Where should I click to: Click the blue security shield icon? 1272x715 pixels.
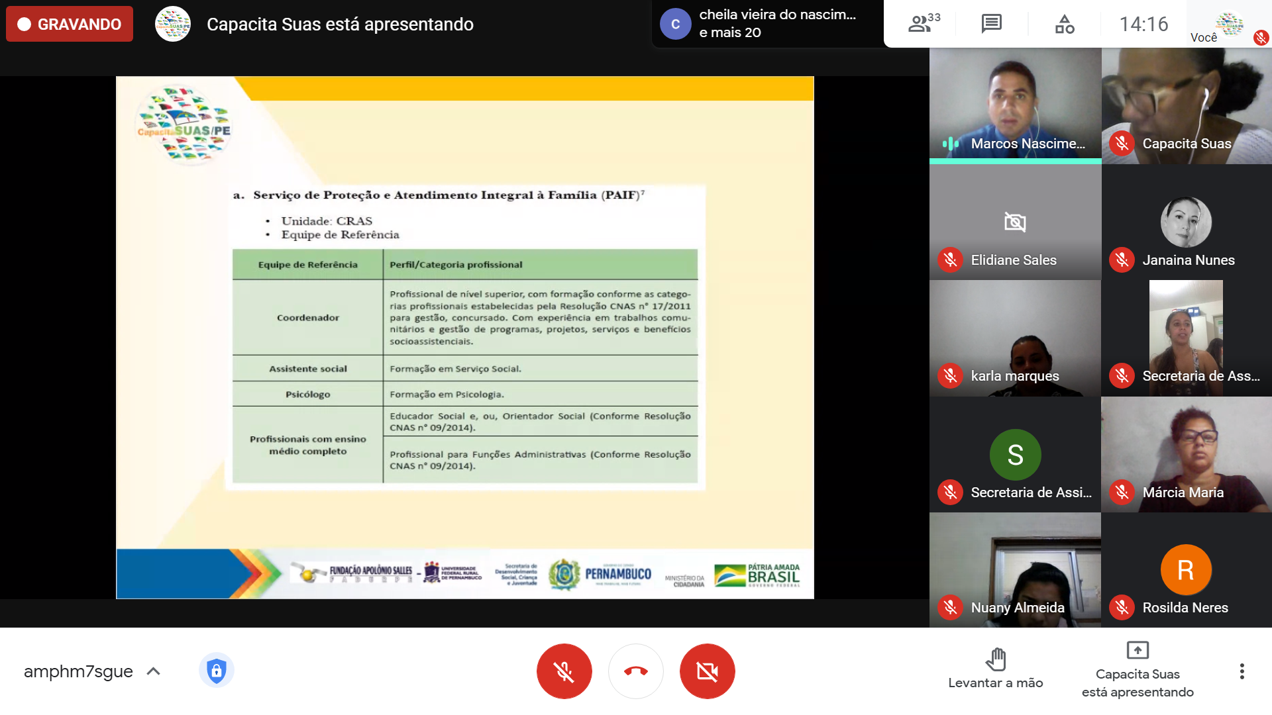point(216,671)
